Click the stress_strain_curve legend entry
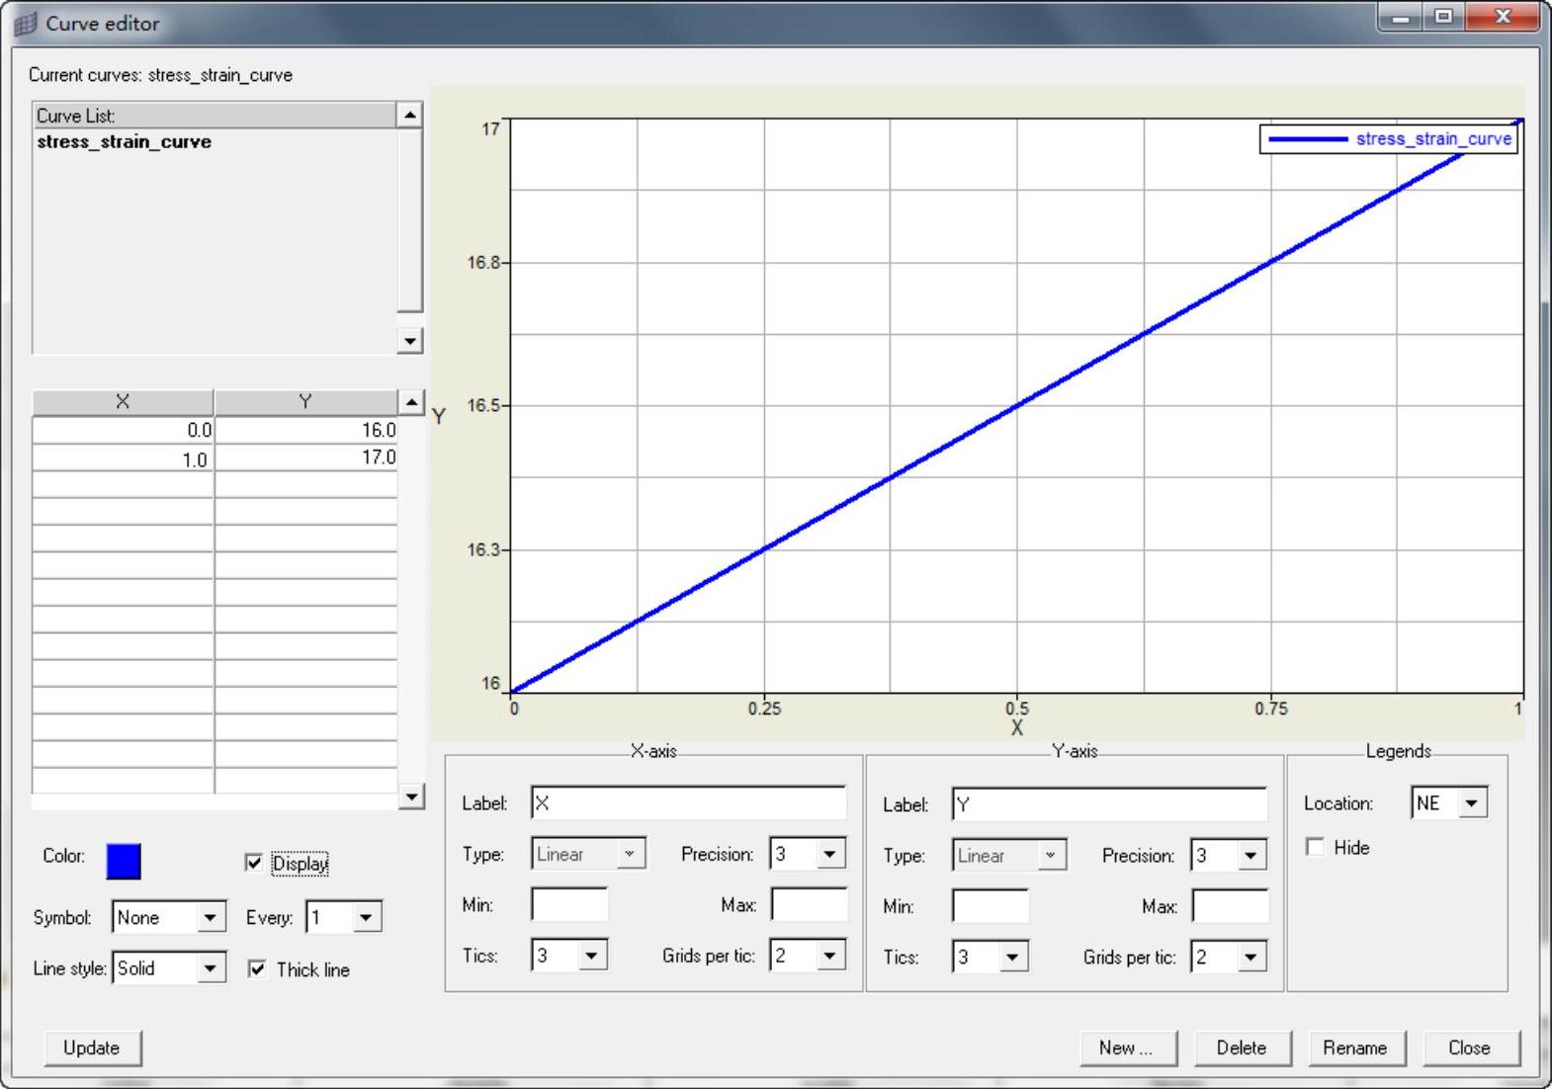 click(1432, 139)
